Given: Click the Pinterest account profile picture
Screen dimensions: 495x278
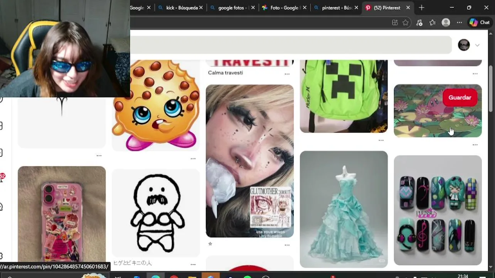Looking at the screenshot, I should click(x=464, y=45).
